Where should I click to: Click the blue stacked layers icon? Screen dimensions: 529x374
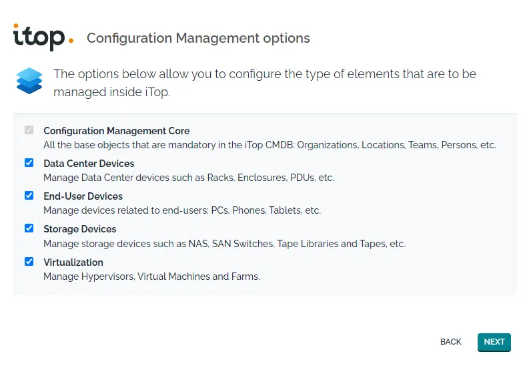29,81
